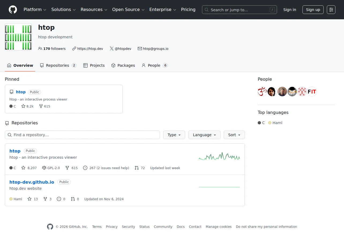Open the Type filter dropdown
Viewport: 344px width, 241px height.
click(174, 135)
